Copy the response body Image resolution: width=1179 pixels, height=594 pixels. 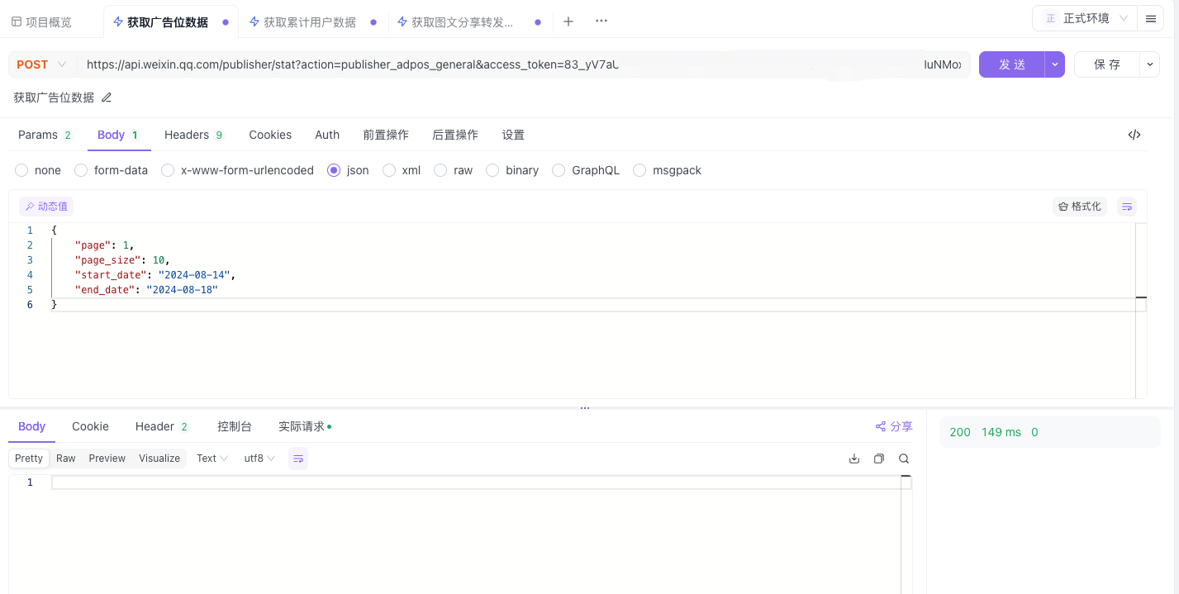[x=879, y=459]
